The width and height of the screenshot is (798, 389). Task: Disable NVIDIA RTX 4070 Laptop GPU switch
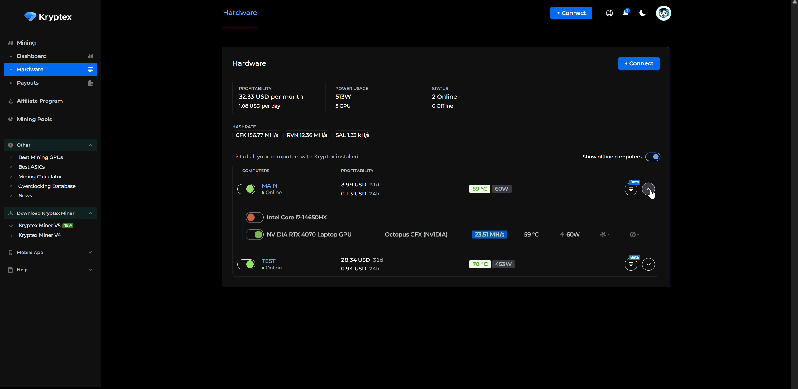[x=254, y=234]
